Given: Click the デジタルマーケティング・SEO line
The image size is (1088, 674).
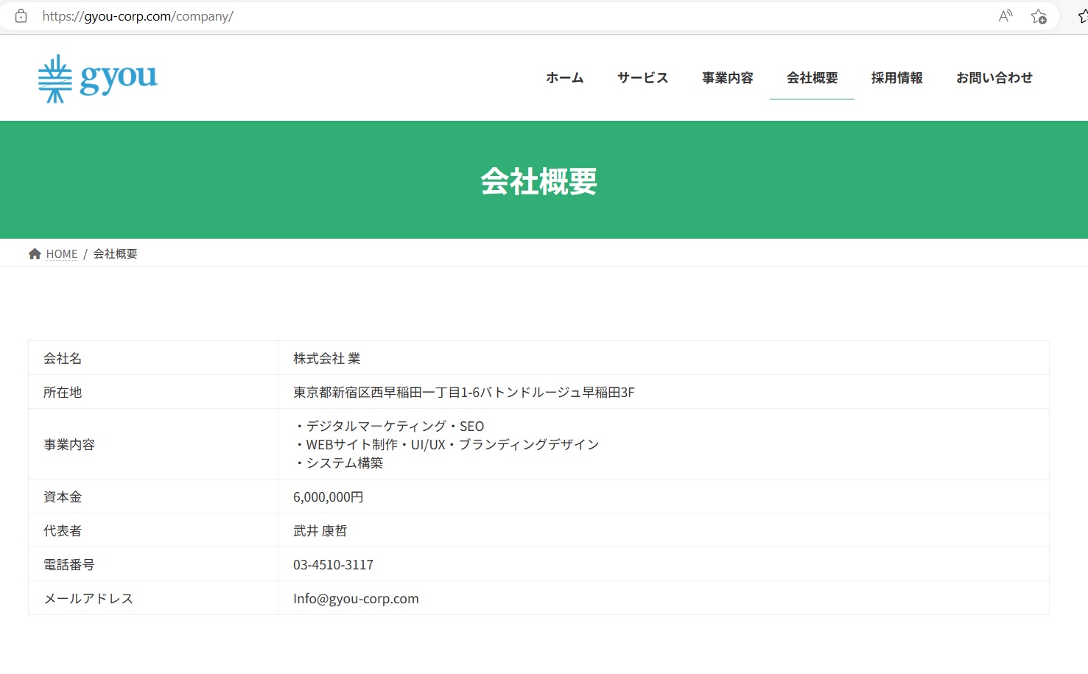Looking at the screenshot, I should click(389, 426).
